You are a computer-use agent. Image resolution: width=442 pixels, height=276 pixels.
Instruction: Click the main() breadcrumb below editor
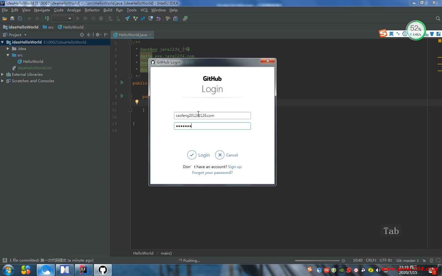[x=166, y=253]
